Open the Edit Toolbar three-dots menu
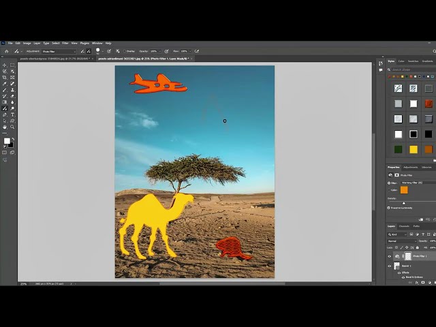The height and width of the screenshot is (327, 436). point(5,134)
